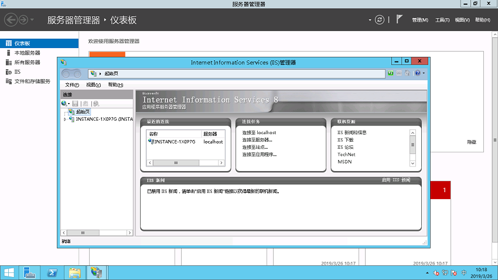Open IIS 论坛 link
Screen dimensions: 498x280
[345, 147]
